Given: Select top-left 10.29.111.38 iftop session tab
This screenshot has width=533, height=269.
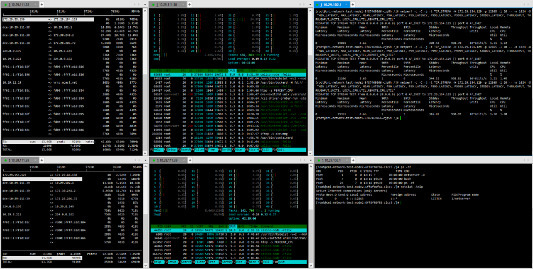Looking at the screenshot, I should pos(20,4).
